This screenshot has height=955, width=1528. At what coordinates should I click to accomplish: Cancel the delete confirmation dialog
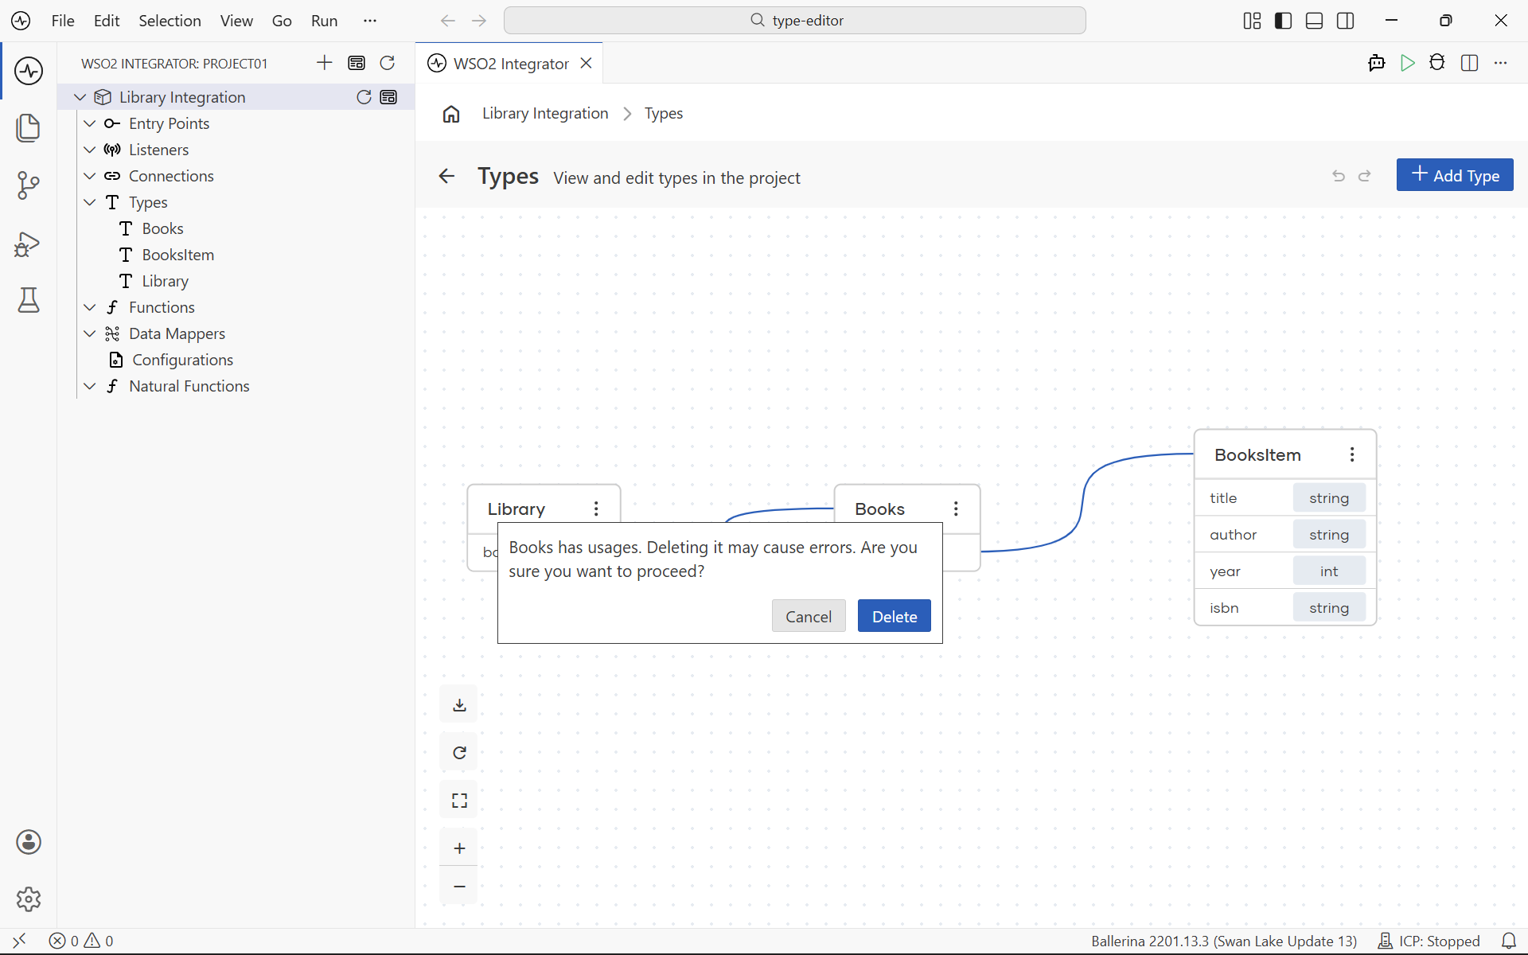(x=809, y=616)
